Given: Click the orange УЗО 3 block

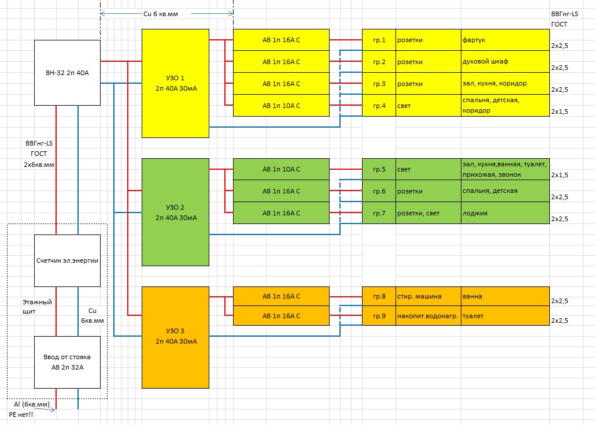Looking at the screenshot, I should 175,337.
